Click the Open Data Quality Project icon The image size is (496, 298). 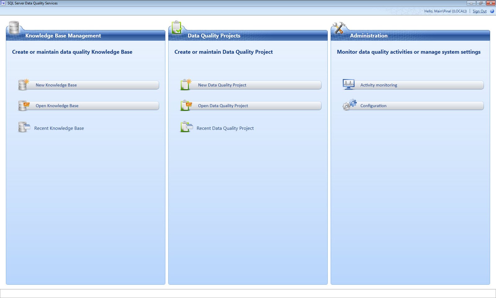click(186, 105)
